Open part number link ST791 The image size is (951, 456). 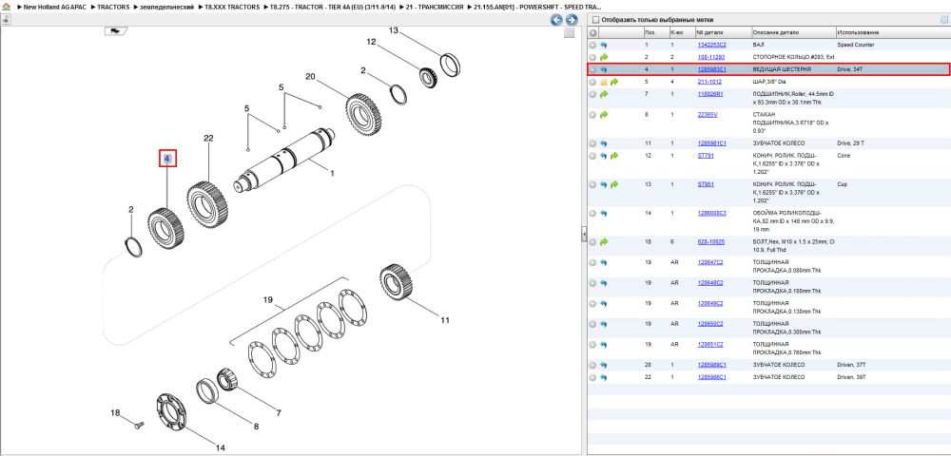point(706,156)
